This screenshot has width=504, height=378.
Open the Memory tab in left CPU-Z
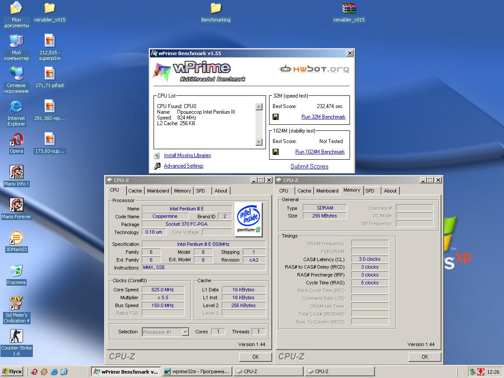182,191
